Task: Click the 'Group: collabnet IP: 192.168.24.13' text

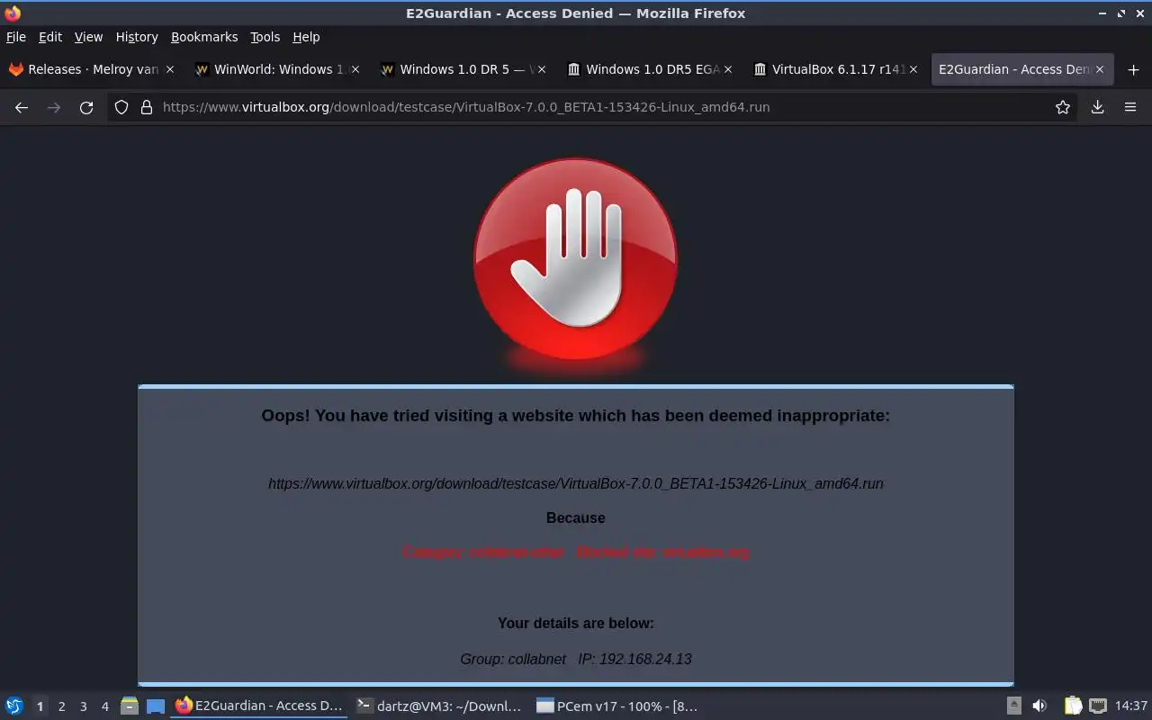Action: (576, 659)
